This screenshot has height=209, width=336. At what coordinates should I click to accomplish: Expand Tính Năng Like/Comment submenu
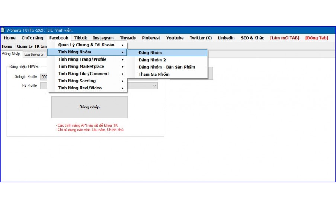(87, 74)
